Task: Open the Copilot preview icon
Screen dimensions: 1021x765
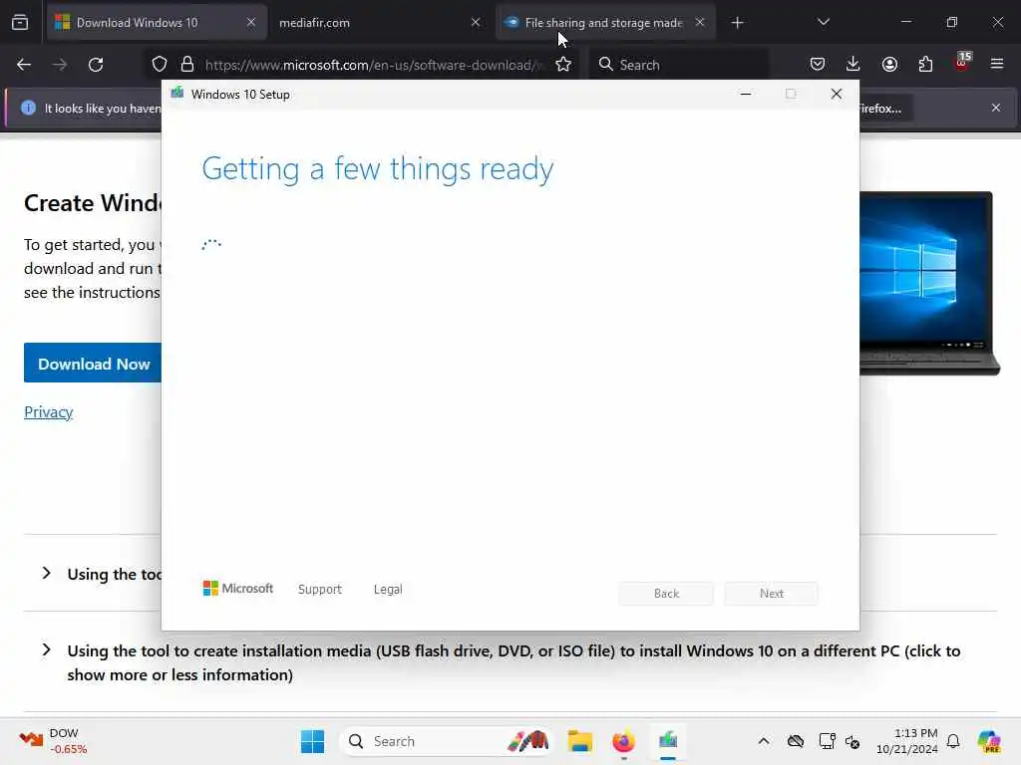Action: click(x=989, y=741)
